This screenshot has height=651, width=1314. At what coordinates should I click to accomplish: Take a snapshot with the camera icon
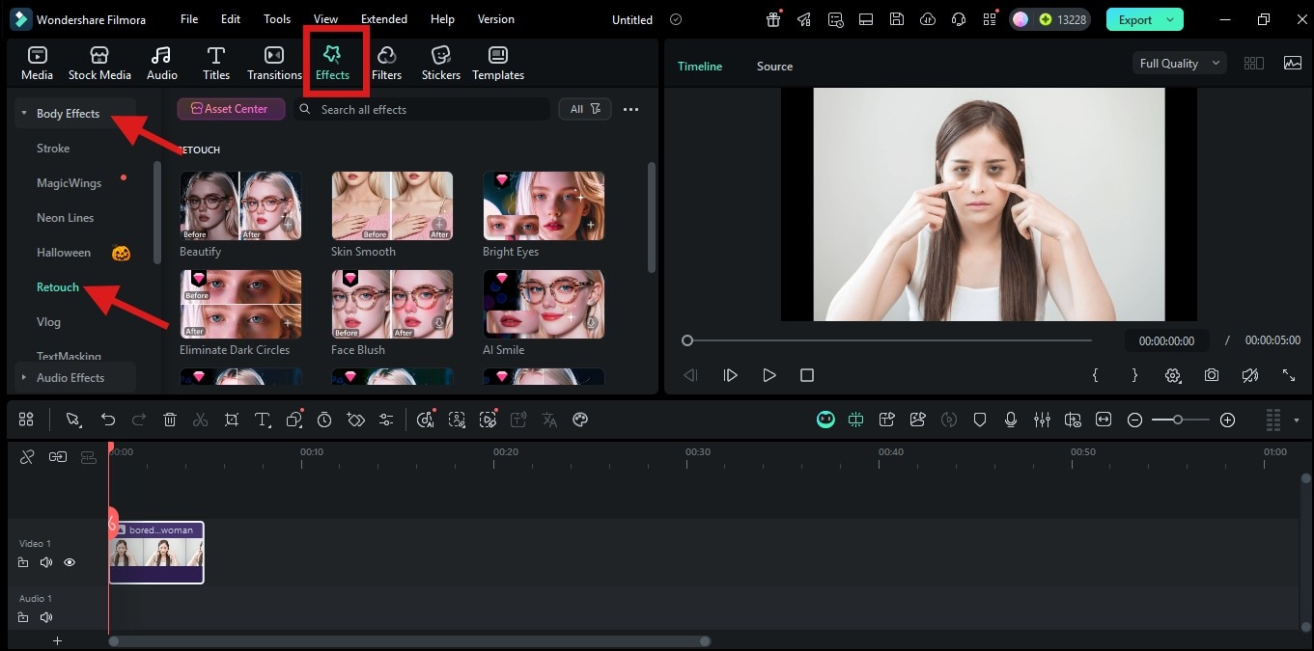(x=1211, y=375)
